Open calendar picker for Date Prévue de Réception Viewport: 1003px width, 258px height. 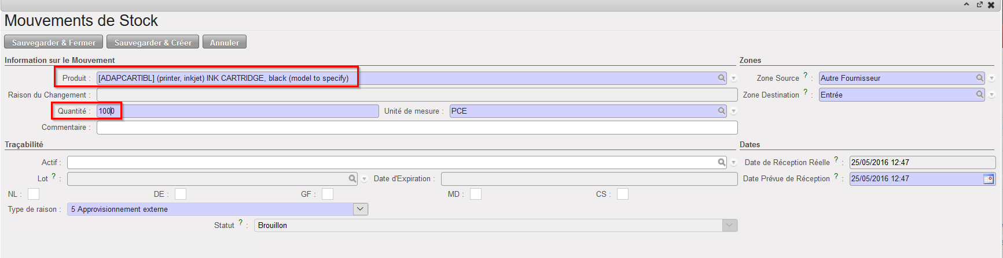(989, 179)
